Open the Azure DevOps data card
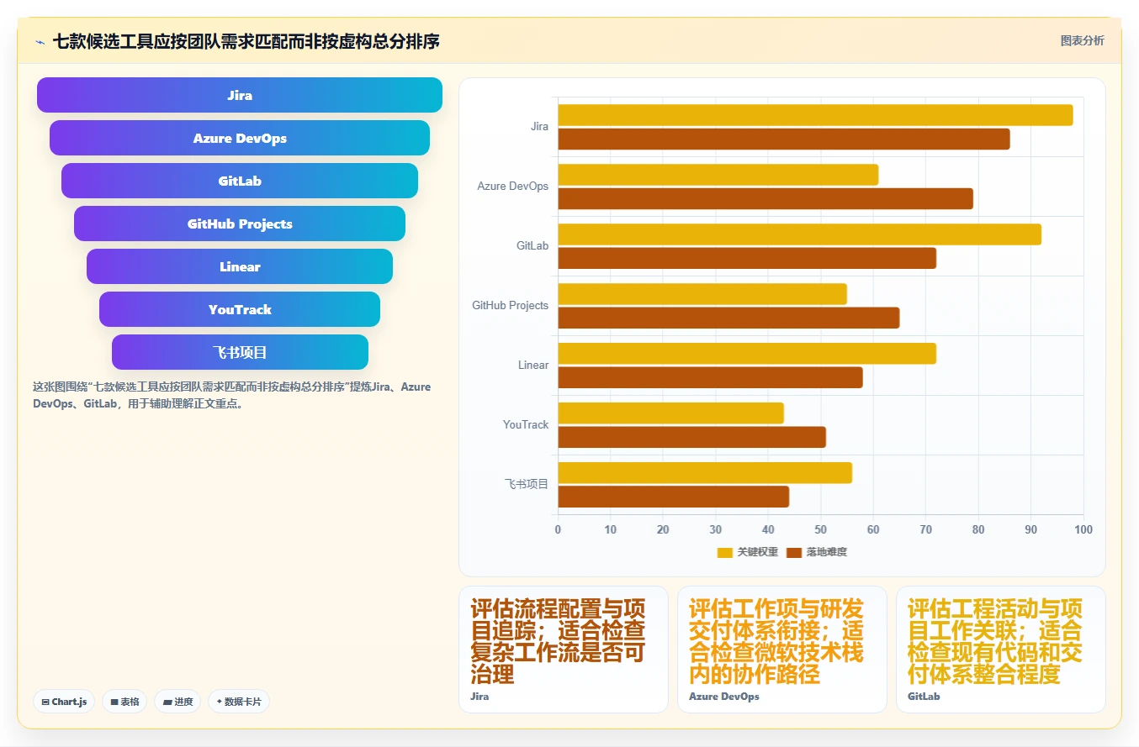 coord(782,650)
